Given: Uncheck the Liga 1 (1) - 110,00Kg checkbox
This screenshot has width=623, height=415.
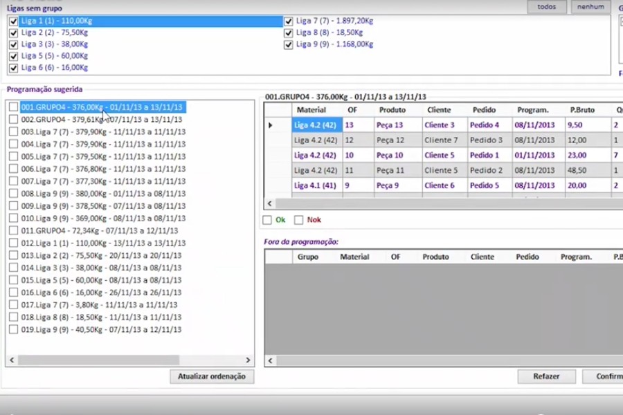Looking at the screenshot, I should coord(13,21).
